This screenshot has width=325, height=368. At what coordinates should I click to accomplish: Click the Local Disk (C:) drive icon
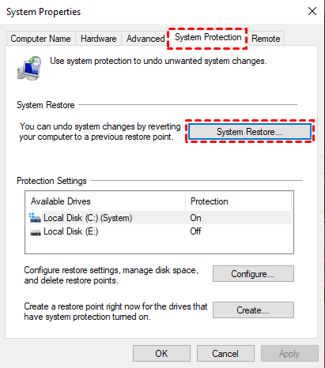35,218
